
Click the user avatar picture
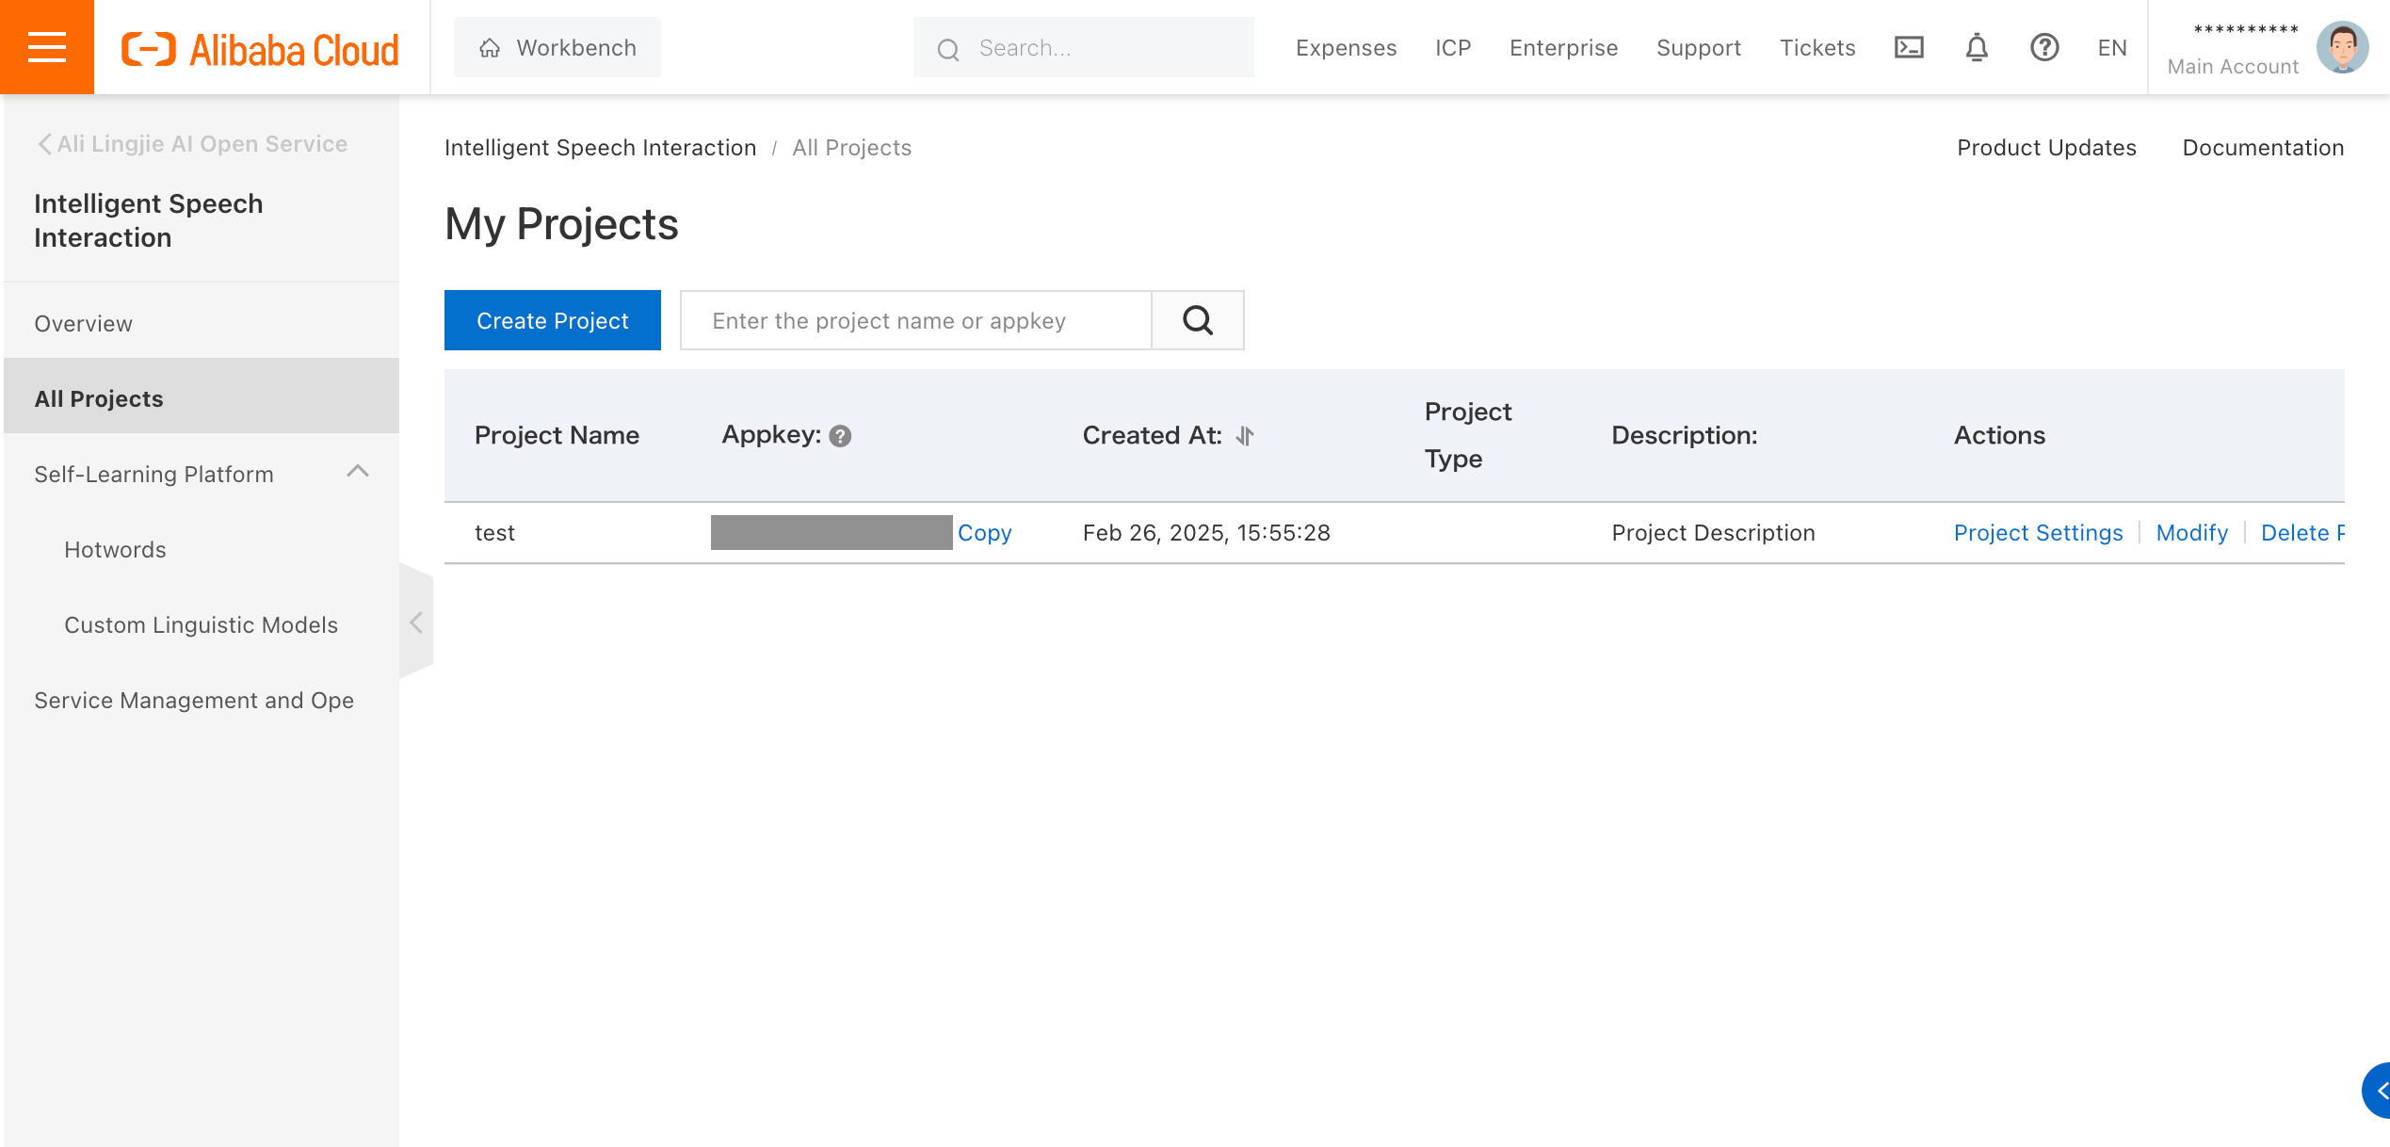point(2342,47)
